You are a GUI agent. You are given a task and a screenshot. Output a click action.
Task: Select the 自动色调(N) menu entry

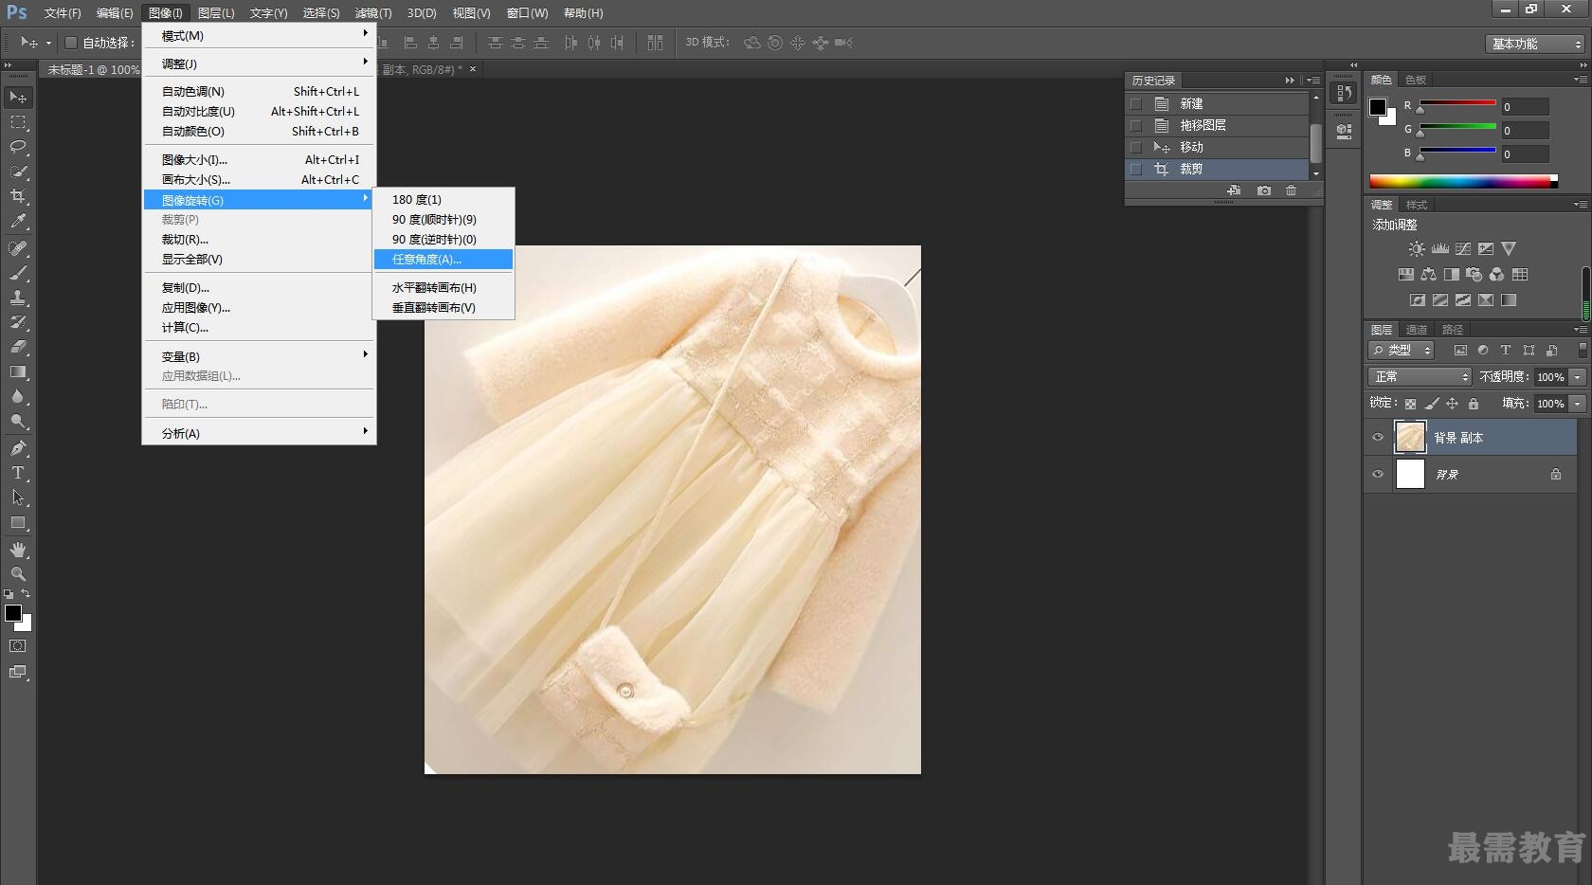point(260,92)
